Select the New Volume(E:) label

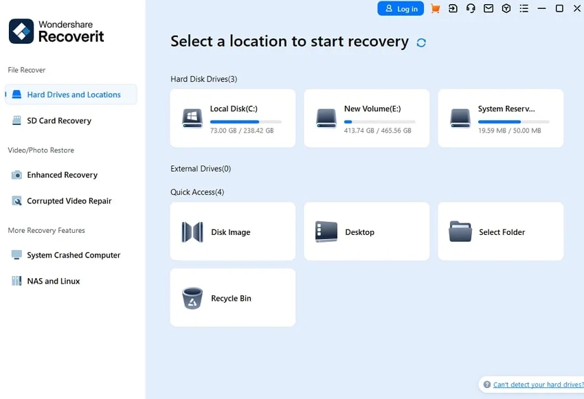point(372,109)
